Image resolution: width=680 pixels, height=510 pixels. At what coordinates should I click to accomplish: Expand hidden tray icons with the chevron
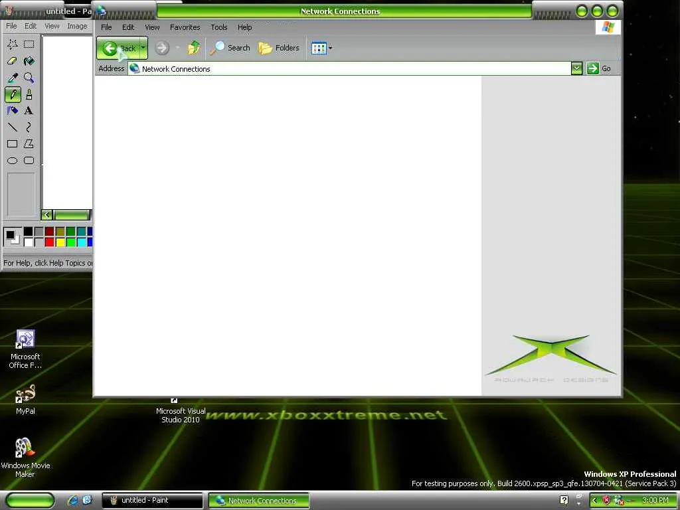[594, 501]
